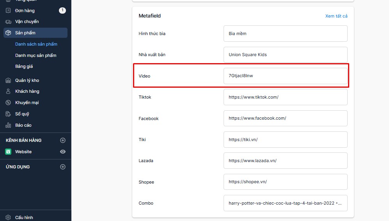Image resolution: width=389 pixels, height=221 pixels.
Task: Edit the Facebook URL field
Action: point(285,118)
